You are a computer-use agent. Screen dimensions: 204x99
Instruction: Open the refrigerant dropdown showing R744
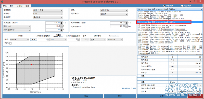48,14
